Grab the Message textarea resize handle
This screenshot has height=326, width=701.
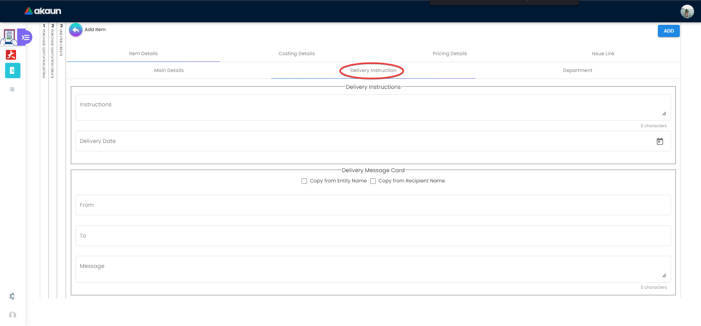(x=664, y=276)
